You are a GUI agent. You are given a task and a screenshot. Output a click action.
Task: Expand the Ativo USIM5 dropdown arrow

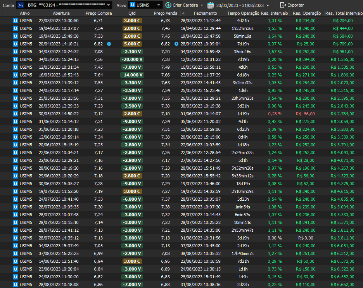(x=159, y=5)
